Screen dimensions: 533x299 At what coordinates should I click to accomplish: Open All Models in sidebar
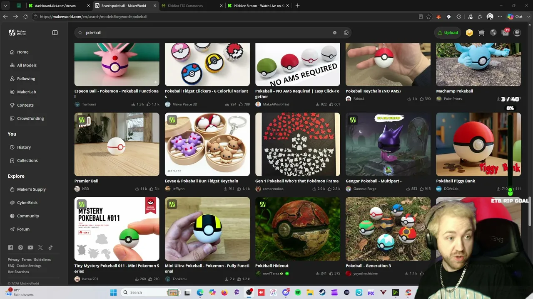[x=27, y=65]
